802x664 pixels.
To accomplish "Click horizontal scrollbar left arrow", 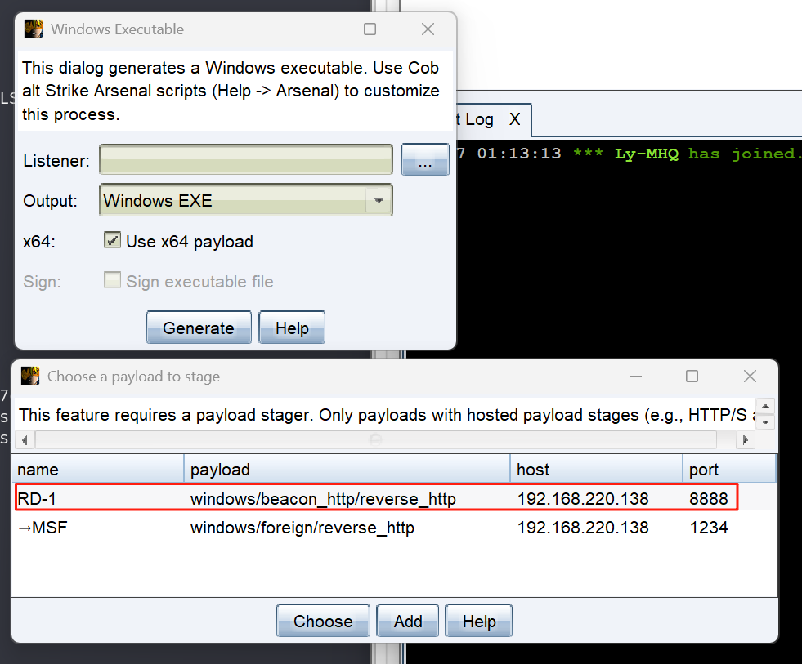I will point(24,439).
